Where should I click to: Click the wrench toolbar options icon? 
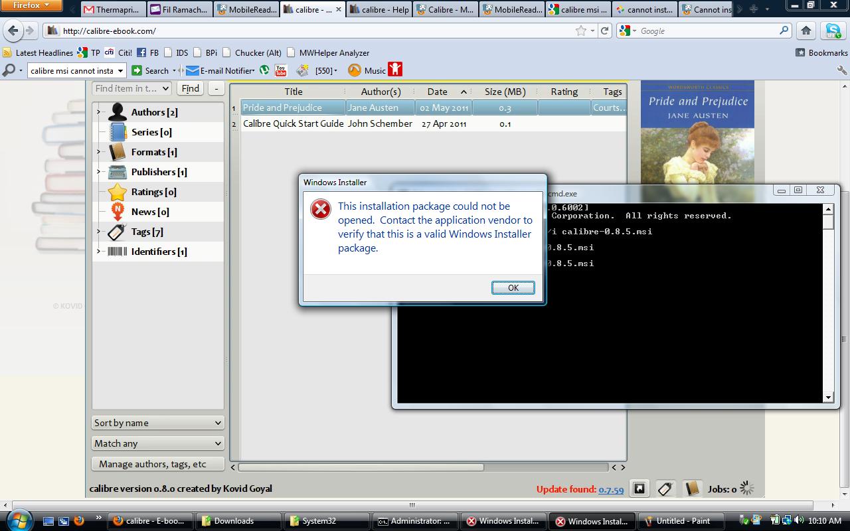(842, 70)
